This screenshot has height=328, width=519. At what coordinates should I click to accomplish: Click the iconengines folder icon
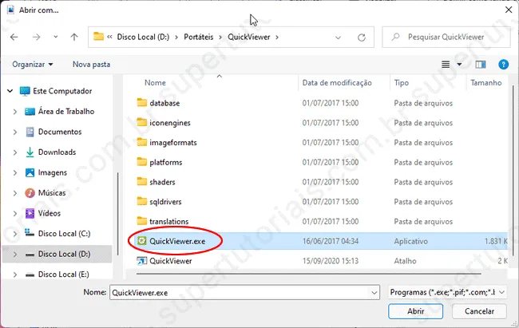(141, 122)
